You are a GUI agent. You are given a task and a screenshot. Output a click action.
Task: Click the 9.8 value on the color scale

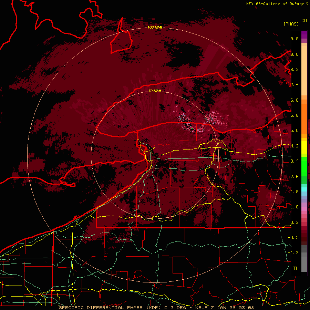(294, 39)
